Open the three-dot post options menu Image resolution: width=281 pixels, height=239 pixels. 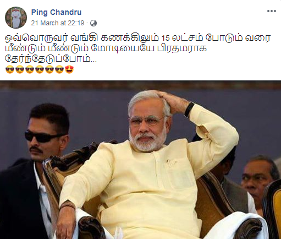click(x=272, y=11)
